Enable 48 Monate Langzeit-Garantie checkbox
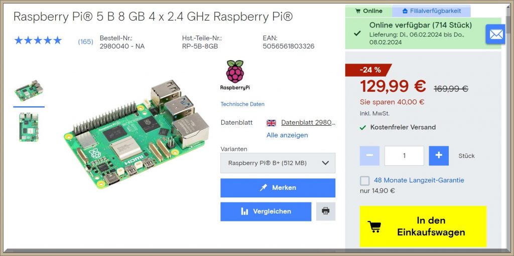 364,181
